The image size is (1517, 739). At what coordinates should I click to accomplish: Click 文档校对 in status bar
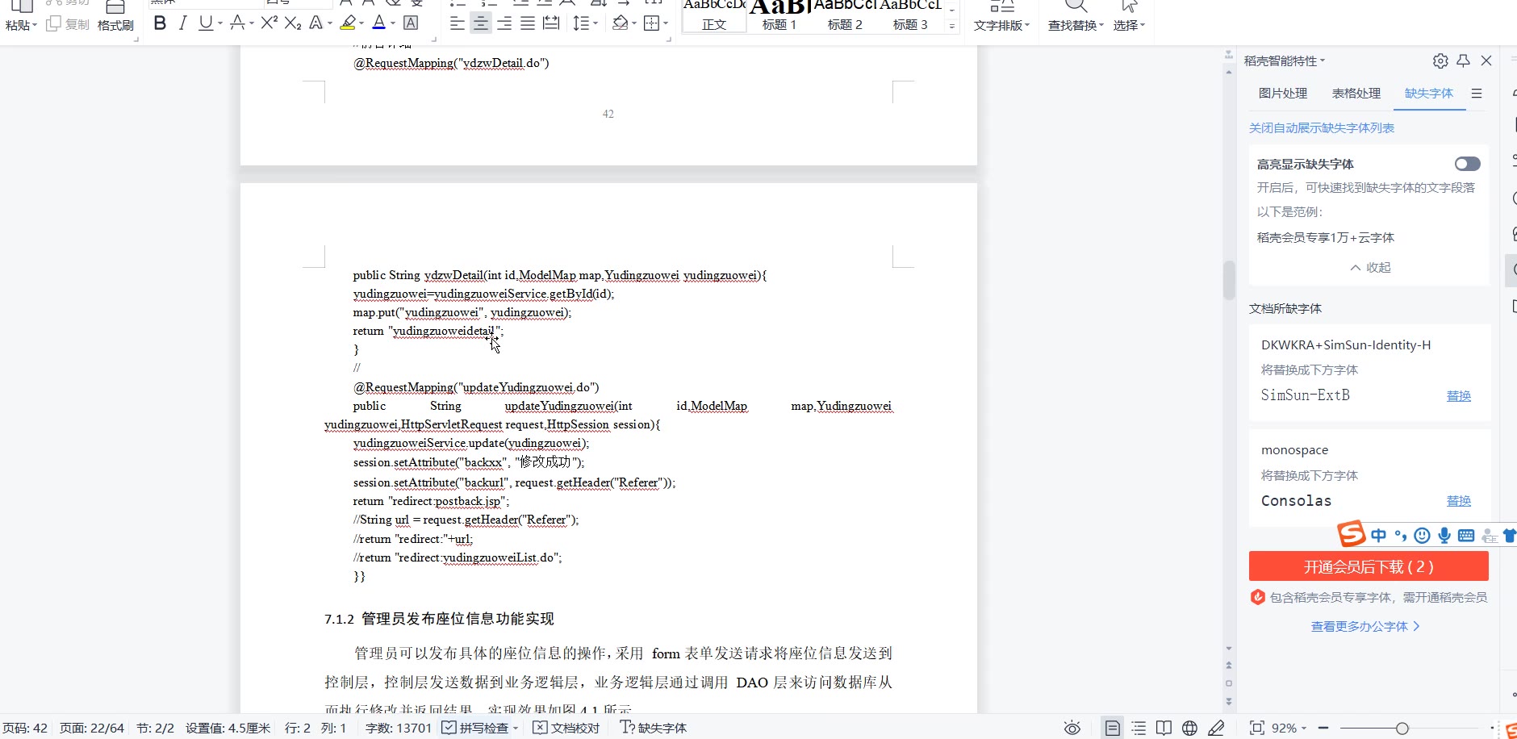pos(566,728)
